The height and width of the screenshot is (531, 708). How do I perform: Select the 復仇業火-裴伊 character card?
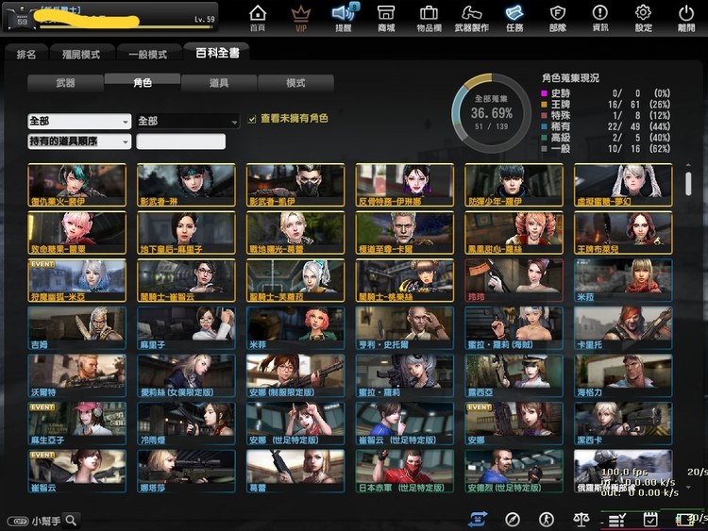77,185
